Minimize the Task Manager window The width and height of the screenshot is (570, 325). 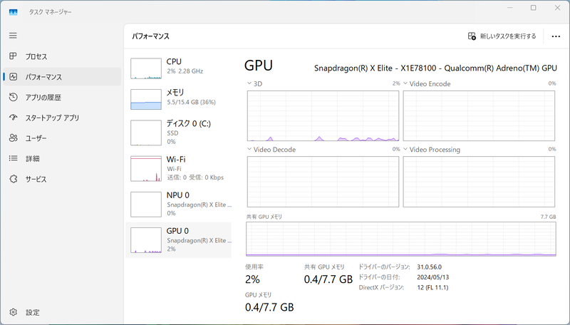[510, 8]
